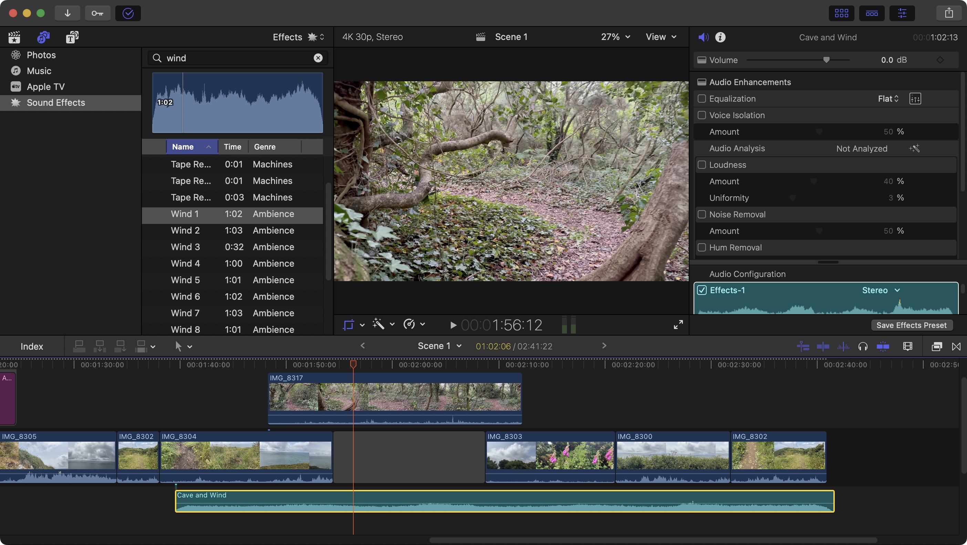Screen dimensions: 967x545
Task: Open clip appearance settings with the filmstrip icon
Action: (907, 346)
